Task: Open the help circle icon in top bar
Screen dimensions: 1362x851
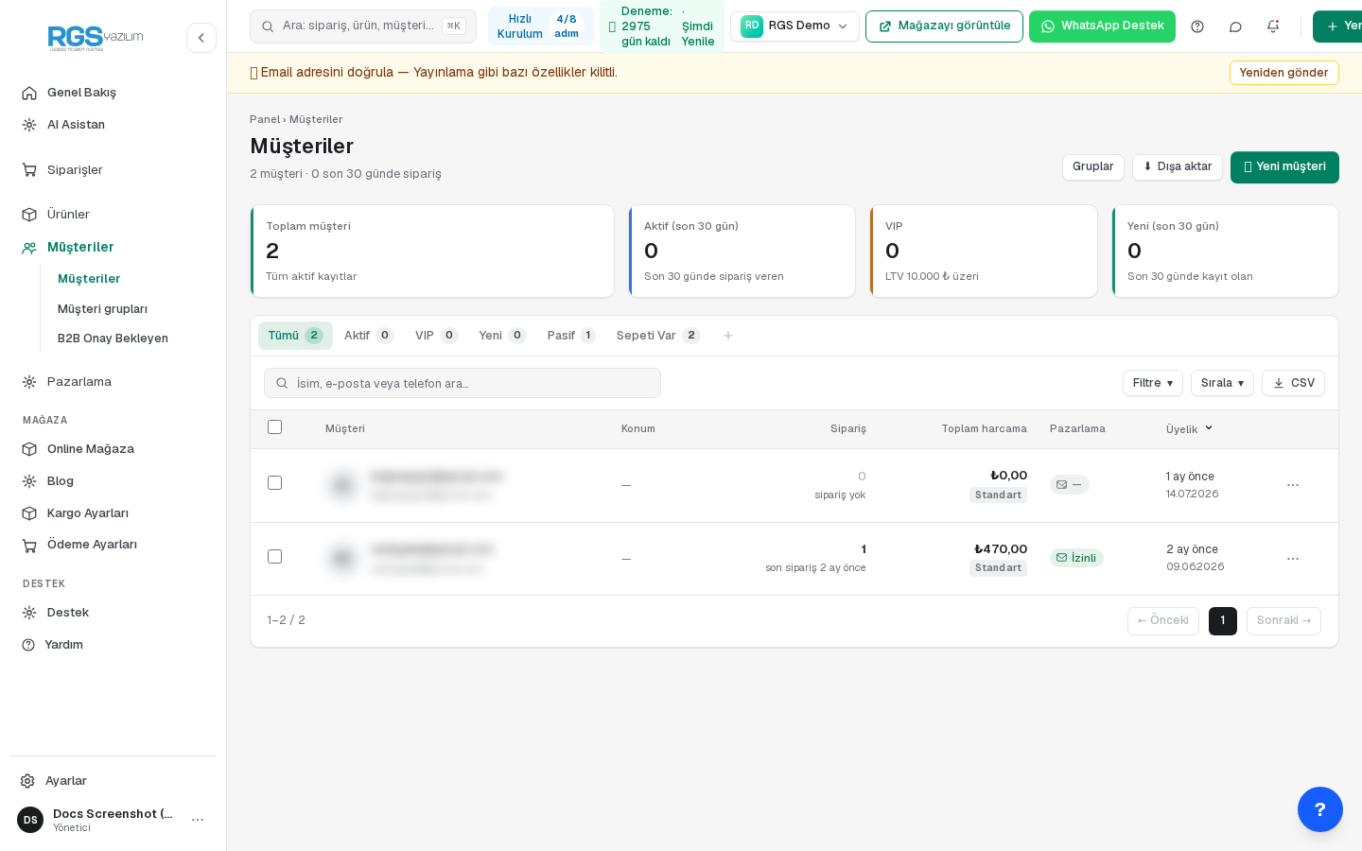Action: coord(1197,26)
